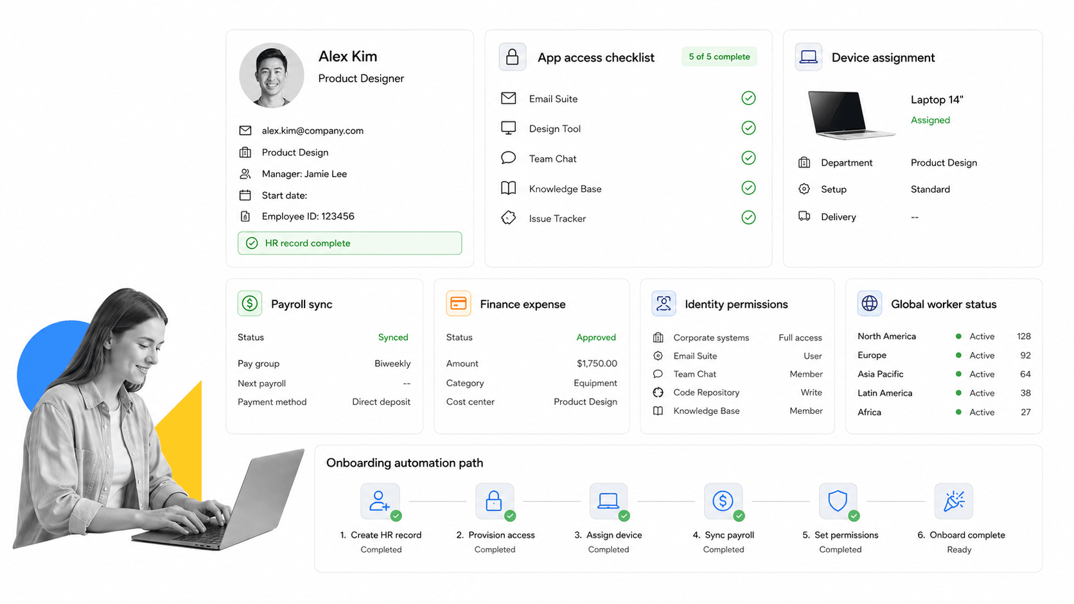Click the Direct deposit payment method value
The height and width of the screenshot is (604, 1074).
[x=381, y=402]
